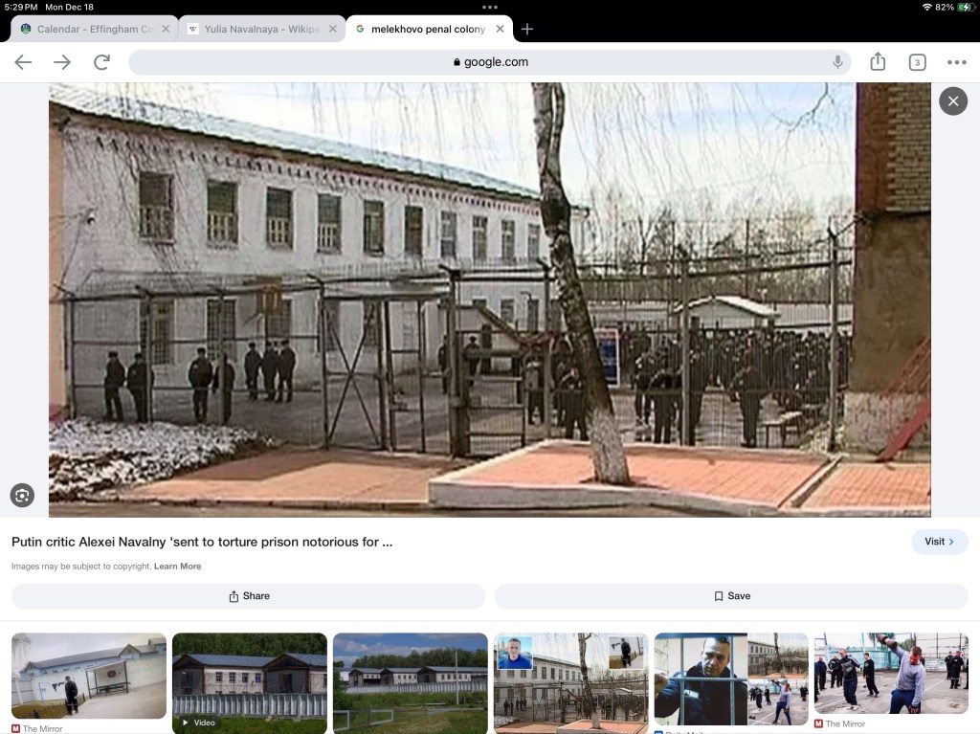Open the Putin critic Alexei Navalny headline

pos(202,542)
